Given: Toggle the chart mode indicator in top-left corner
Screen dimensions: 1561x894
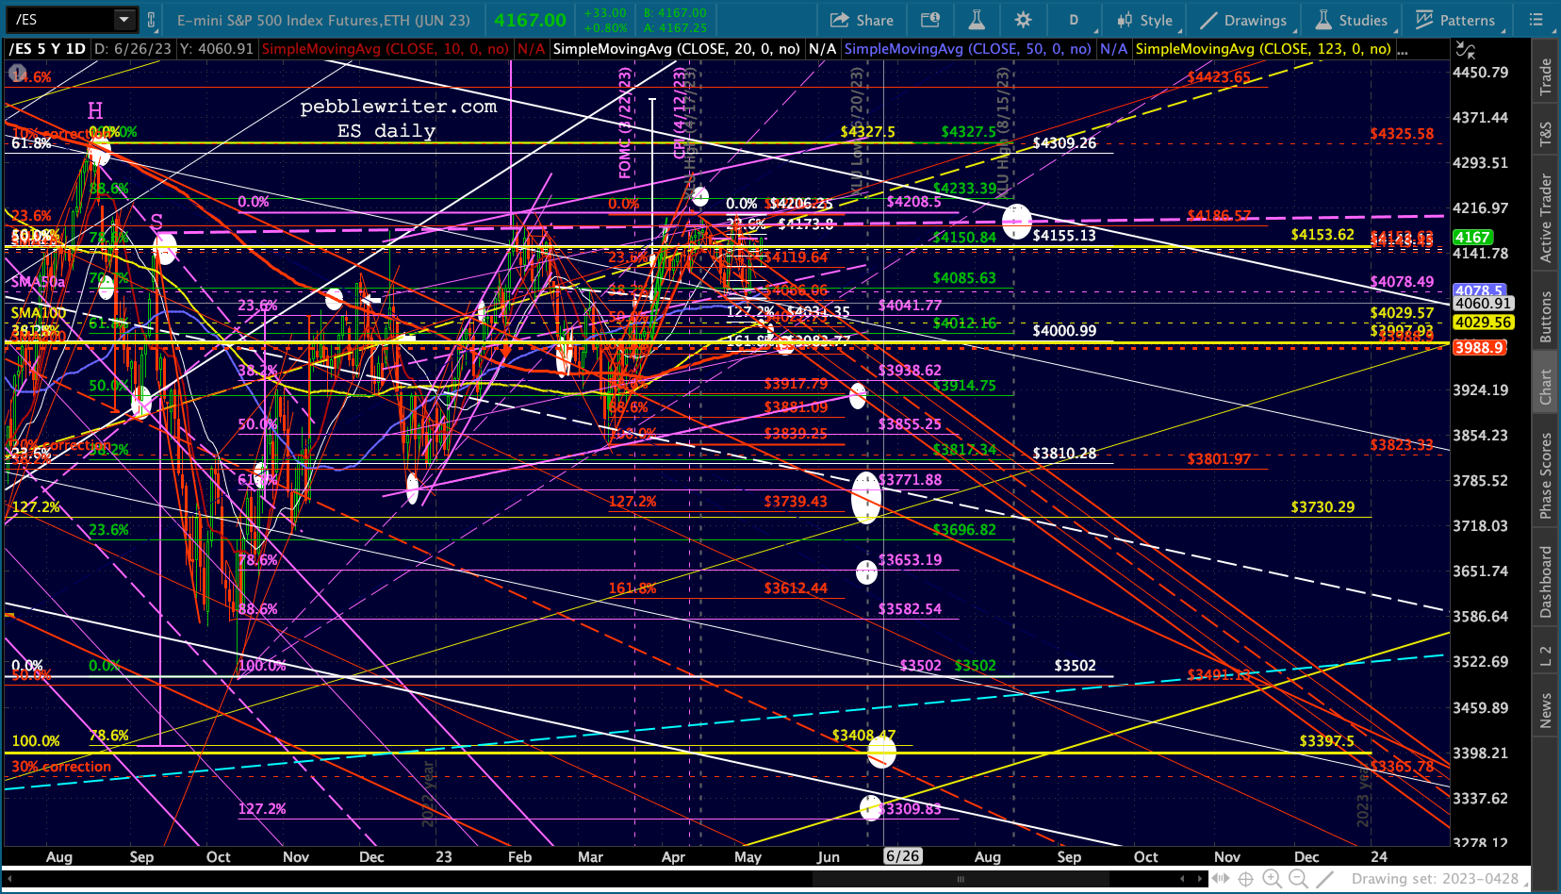Looking at the screenshot, I should pos(18,72).
